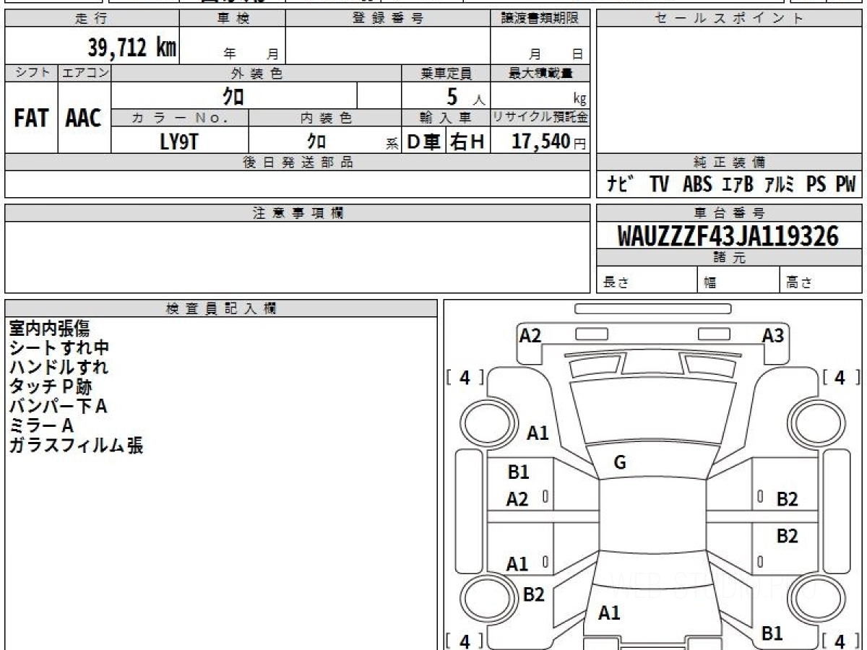Select inspector note 室内内張傷
Image resolution: width=867 pixels, height=650 pixels.
(x=49, y=328)
